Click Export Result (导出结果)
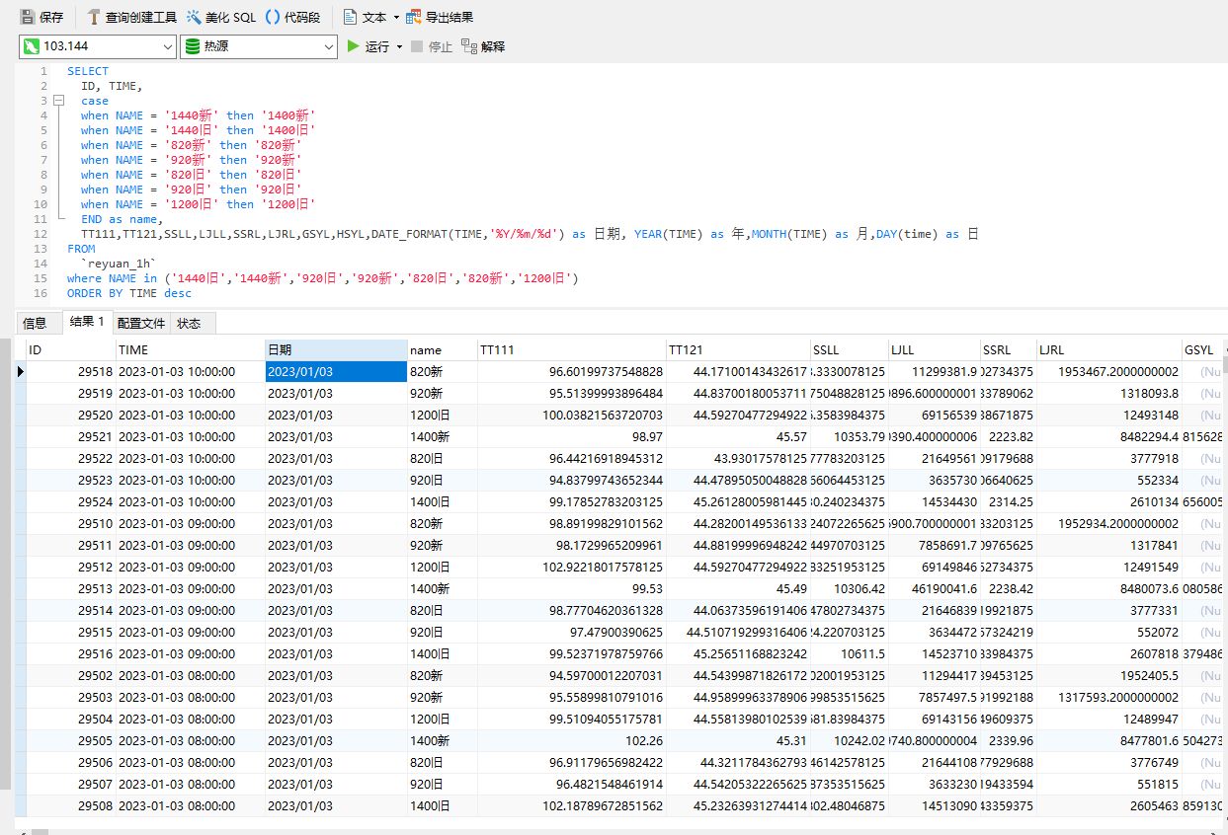Screen dimensions: 1228x835 tap(440, 17)
